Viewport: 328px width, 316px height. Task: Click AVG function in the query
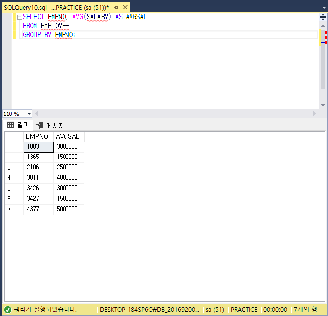click(78, 17)
